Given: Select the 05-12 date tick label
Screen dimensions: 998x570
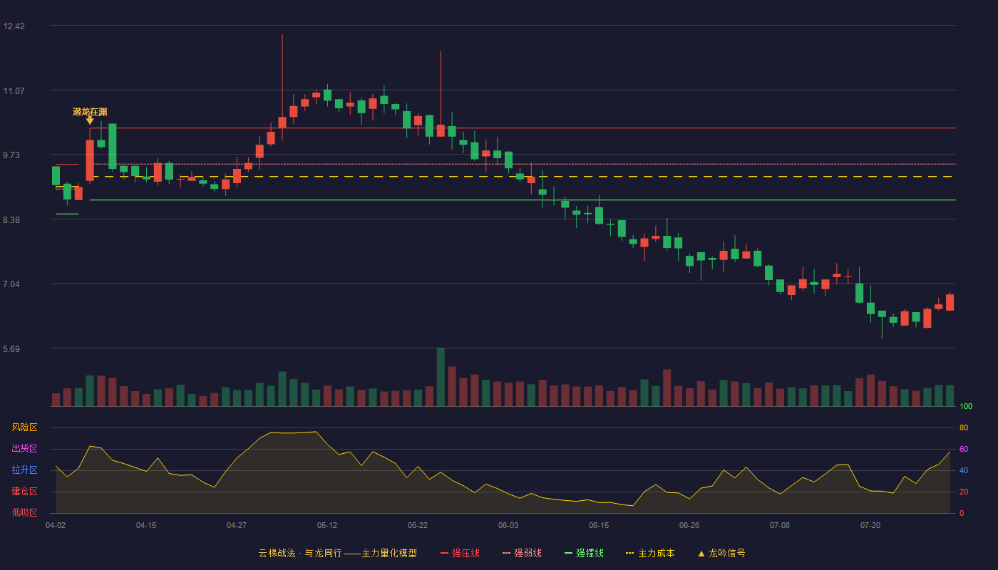Looking at the screenshot, I should (x=327, y=525).
